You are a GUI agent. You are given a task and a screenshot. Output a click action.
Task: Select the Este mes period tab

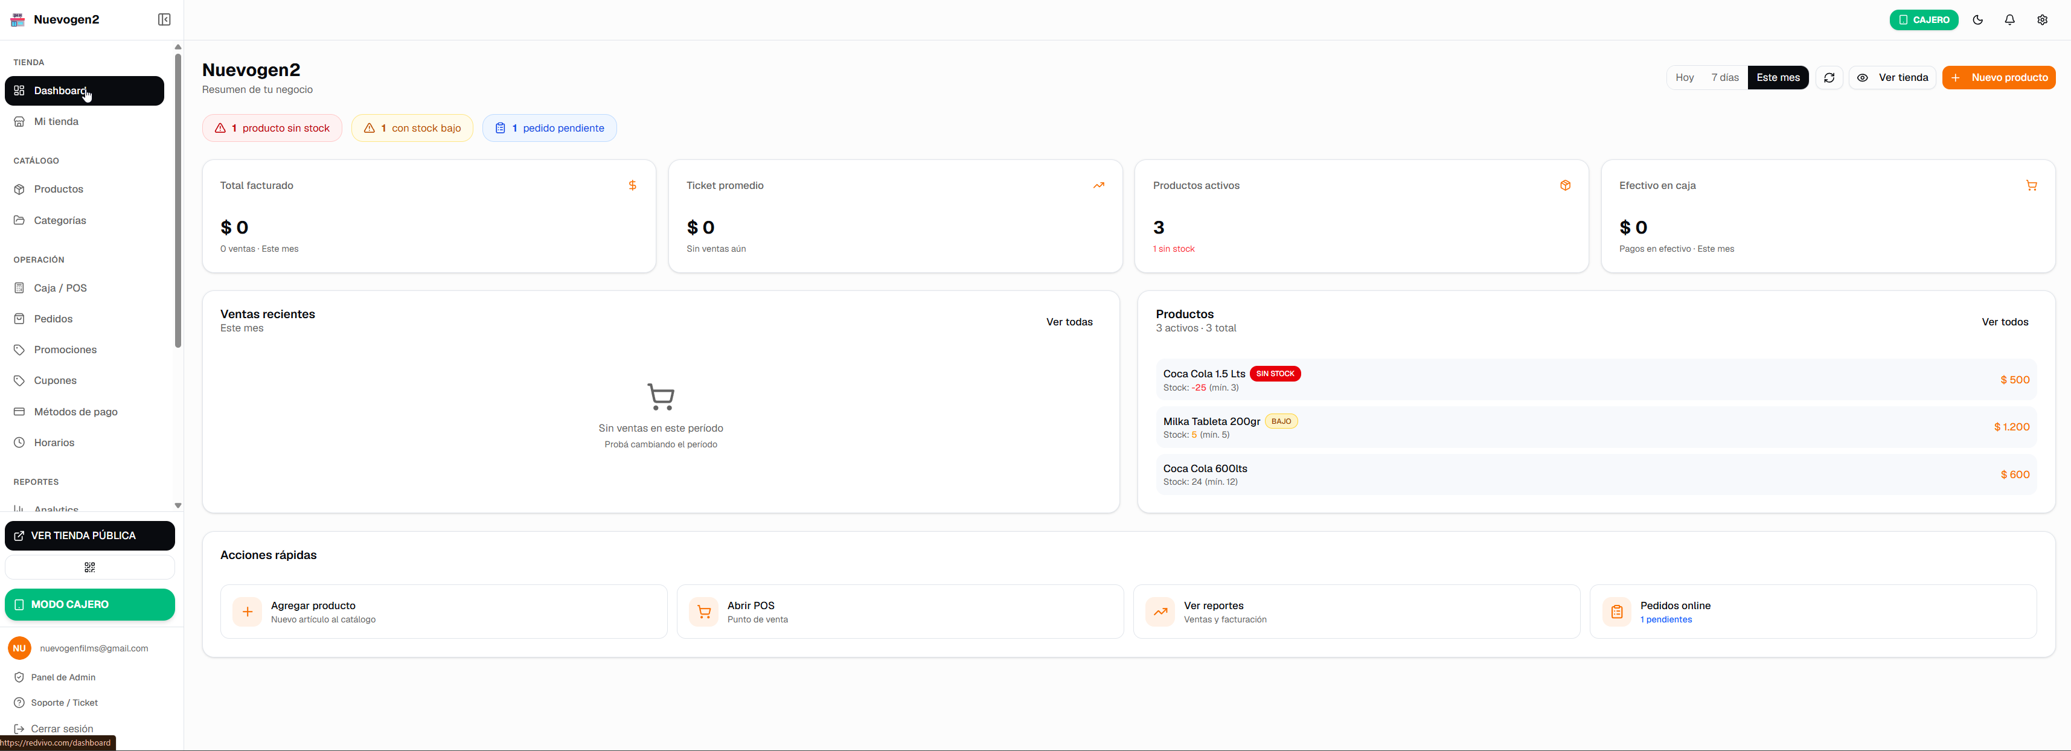click(x=1778, y=77)
